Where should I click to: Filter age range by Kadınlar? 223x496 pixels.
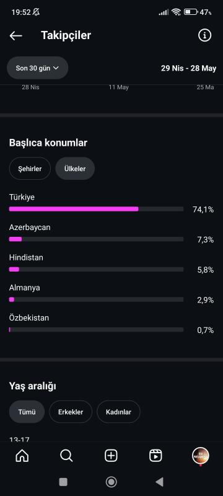(118, 412)
